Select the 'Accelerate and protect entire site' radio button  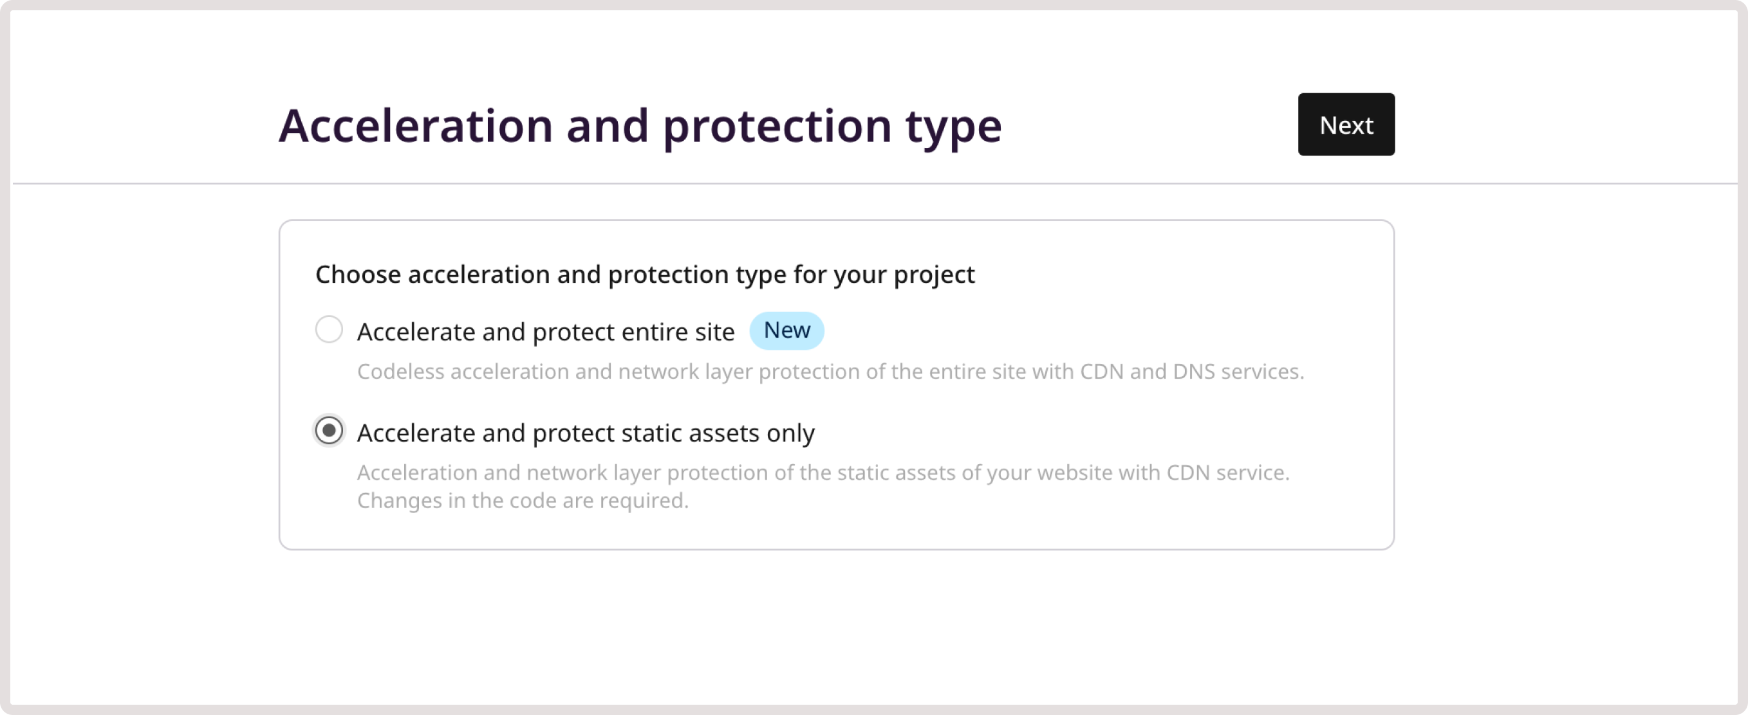pyautogui.click(x=330, y=331)
